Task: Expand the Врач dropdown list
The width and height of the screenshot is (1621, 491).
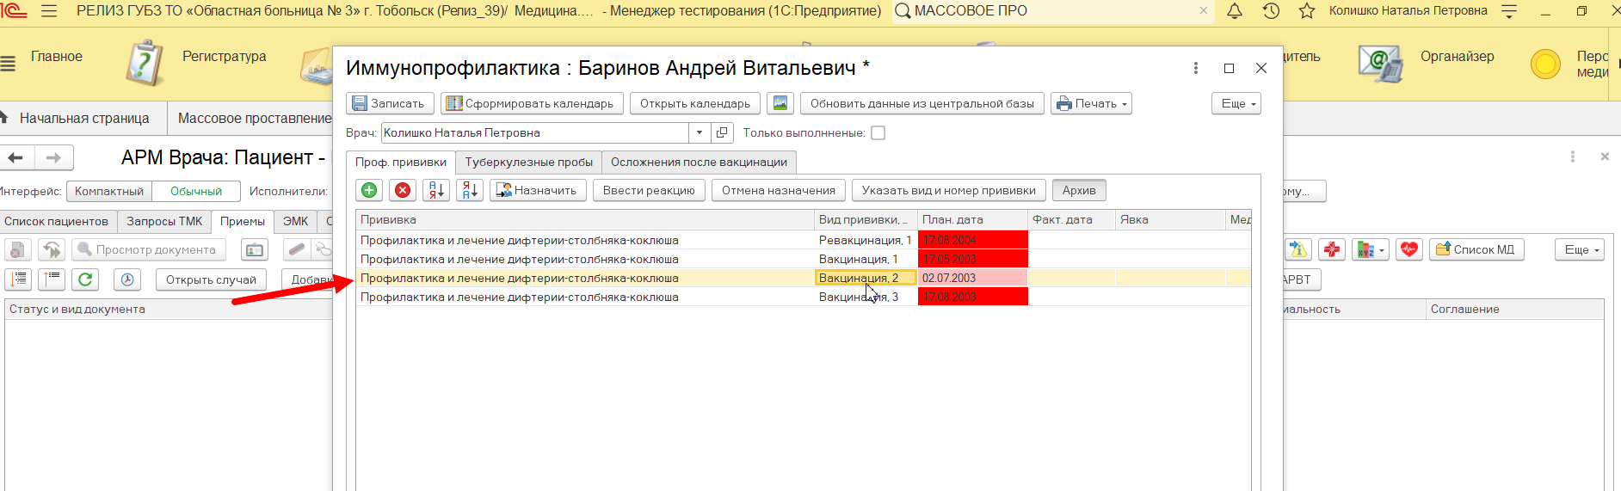Action: click(x=700, y=132)
